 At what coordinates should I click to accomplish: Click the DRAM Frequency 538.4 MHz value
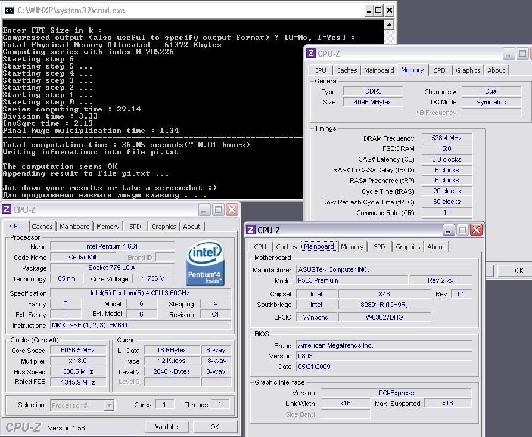[x=447, y=138]
